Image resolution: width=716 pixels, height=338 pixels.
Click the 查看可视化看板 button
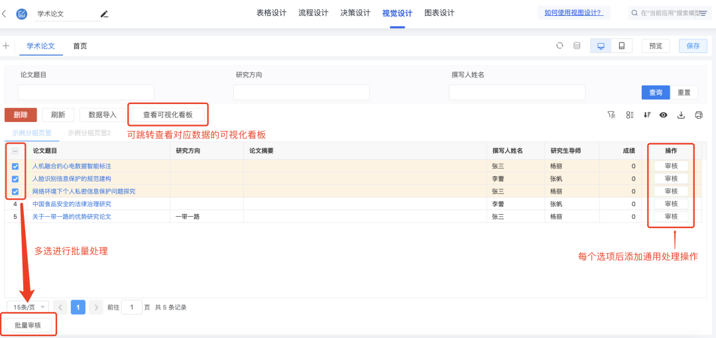[x=168, y=115]
